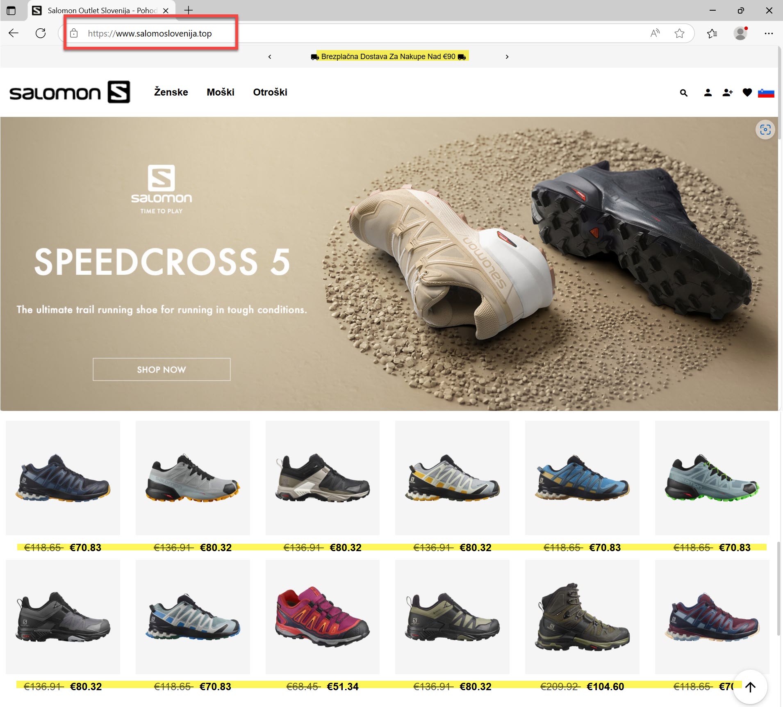
Task: Toggle Read aloud in the address bar
Action: coord(655,33)
